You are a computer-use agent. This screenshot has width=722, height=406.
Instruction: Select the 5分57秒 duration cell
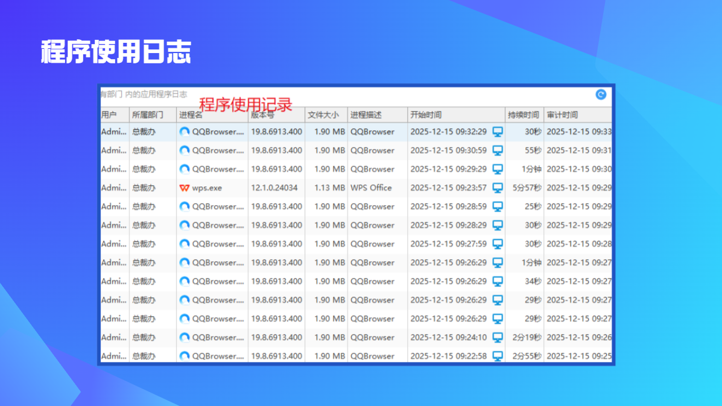527,188
